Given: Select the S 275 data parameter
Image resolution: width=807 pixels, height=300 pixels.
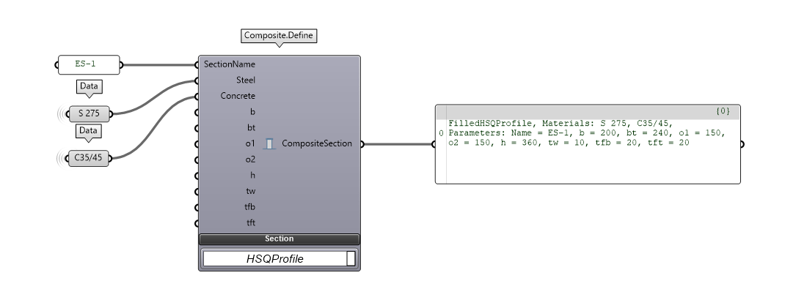Looking at the screenshot, I should 88,113.
